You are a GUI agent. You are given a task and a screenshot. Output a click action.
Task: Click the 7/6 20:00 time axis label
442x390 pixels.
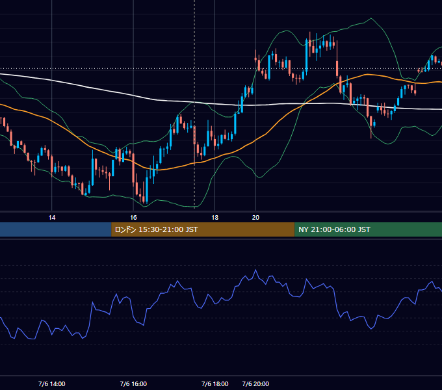[x=255, y=383]
